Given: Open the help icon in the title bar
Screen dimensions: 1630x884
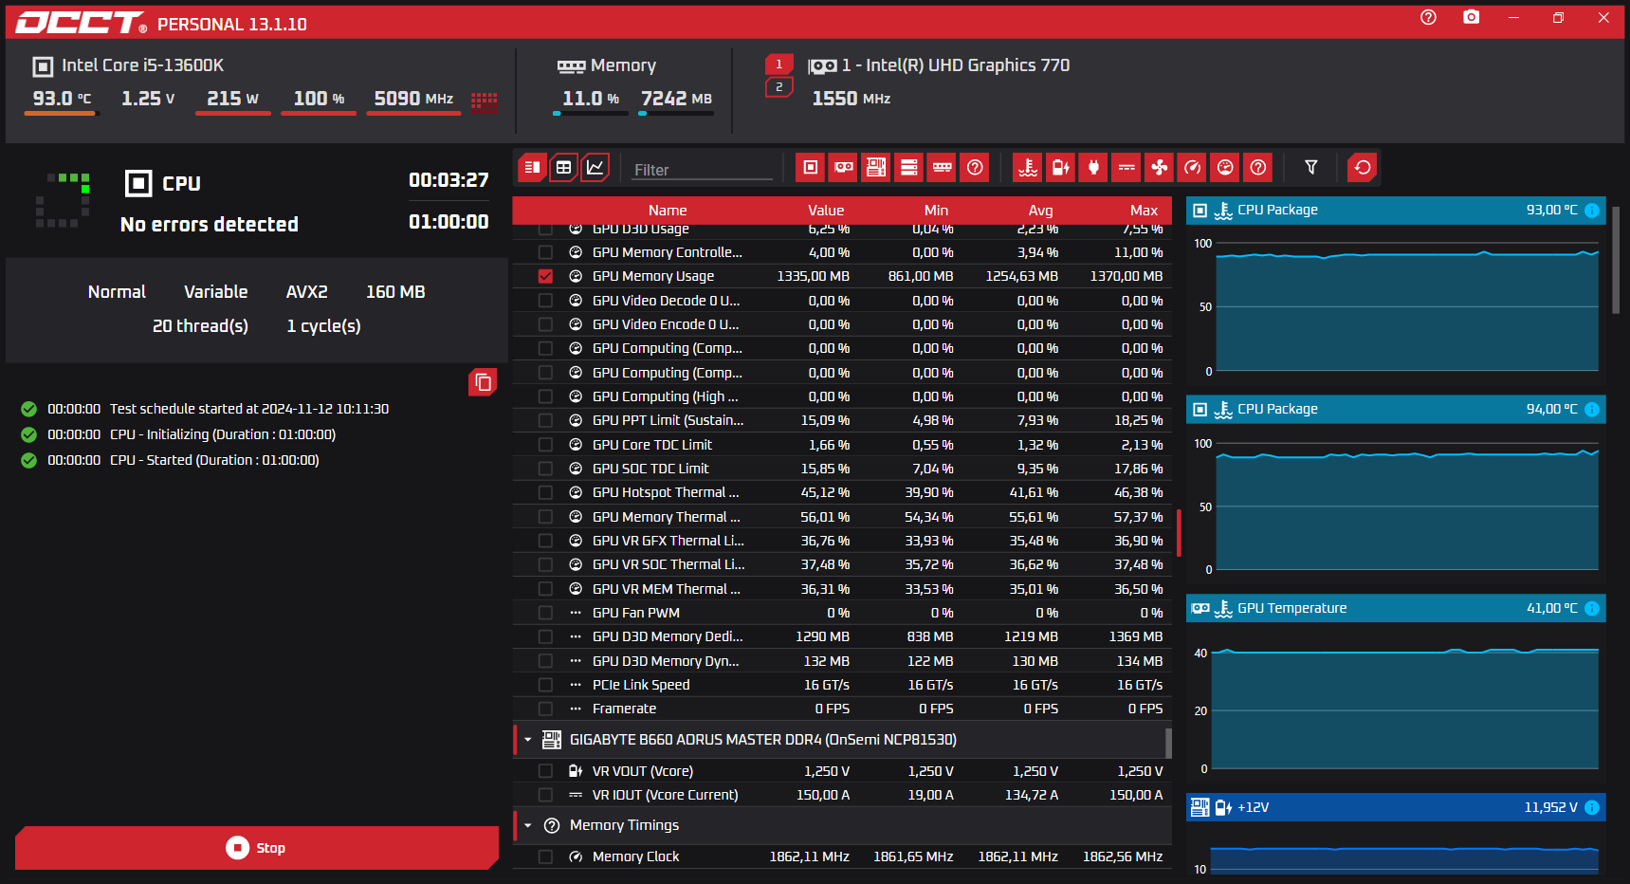Looking at the screenshot, I should [x=1428, y=18].
